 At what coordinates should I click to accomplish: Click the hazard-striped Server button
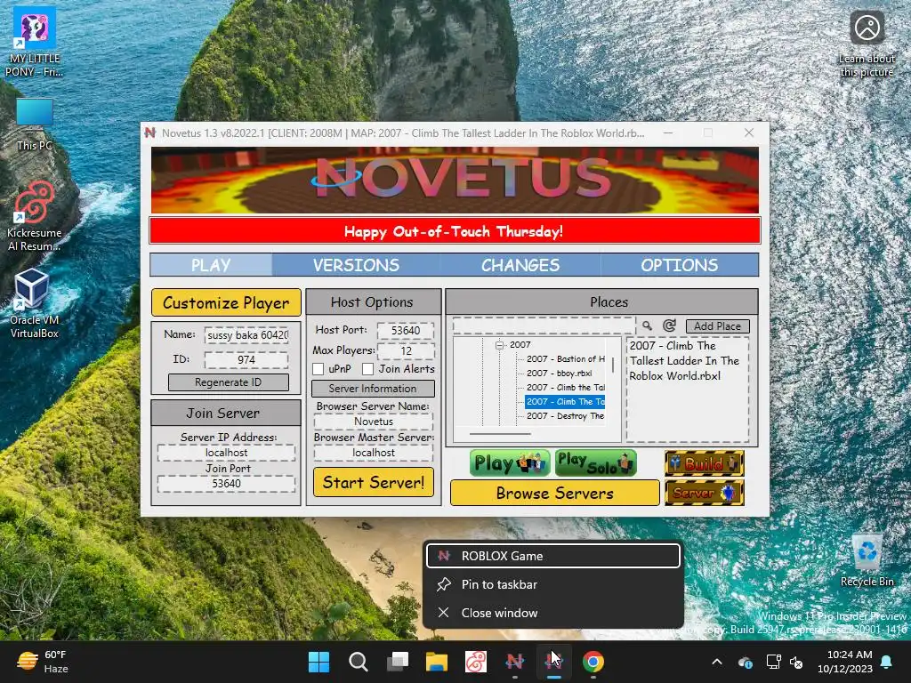click(705, 493)
